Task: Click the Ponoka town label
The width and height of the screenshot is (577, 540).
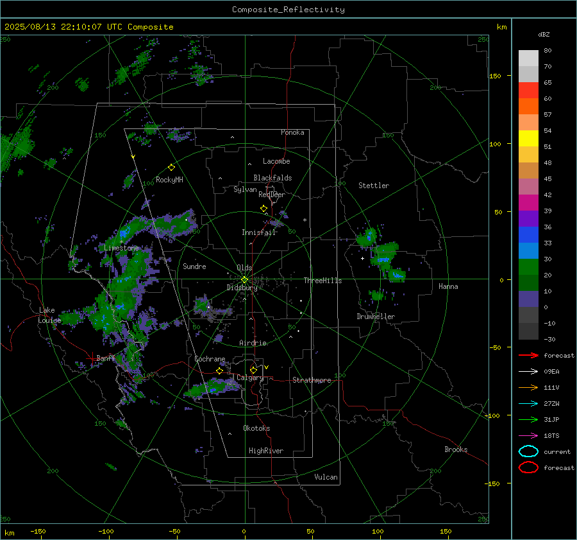Action: click(x=292, y=132)
